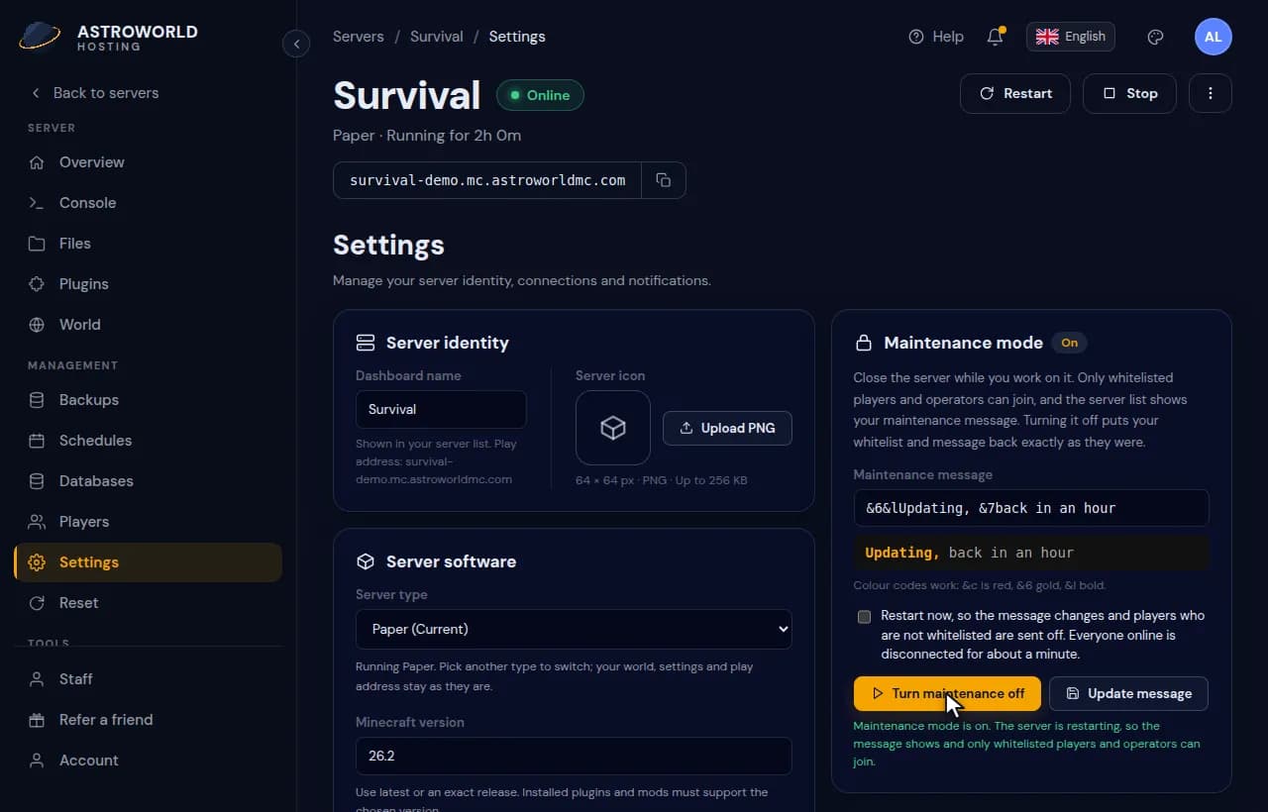Upload a PNG server icon
Viewport: 1268px width, 812px height.
727,428
